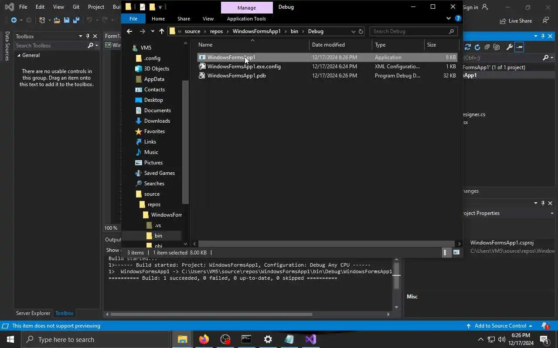The width and height of the screenshot is (558, 348).
Task: Open Toolbox window options dropdown
Action: click(80, 36)
